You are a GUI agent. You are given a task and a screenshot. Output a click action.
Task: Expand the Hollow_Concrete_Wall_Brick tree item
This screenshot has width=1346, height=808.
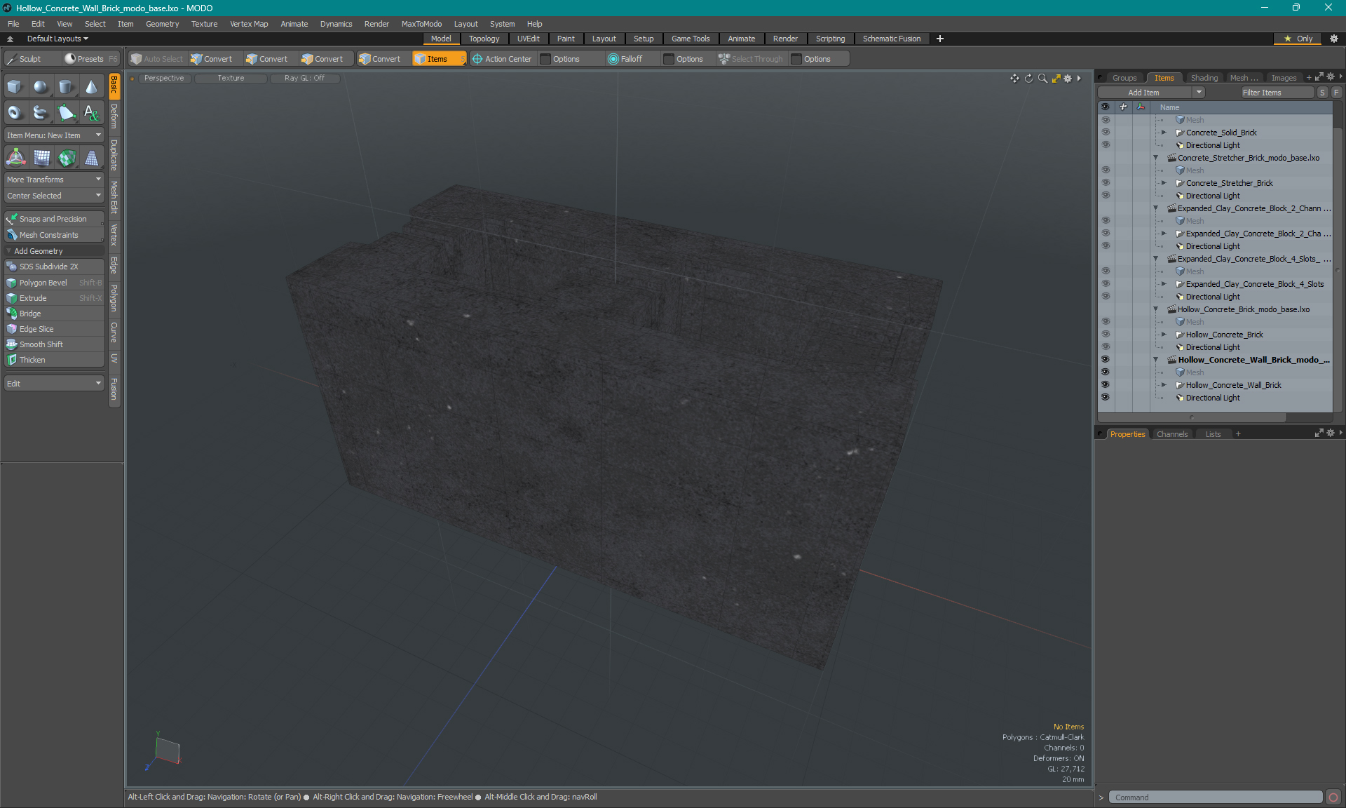(x=1164, y=385)
